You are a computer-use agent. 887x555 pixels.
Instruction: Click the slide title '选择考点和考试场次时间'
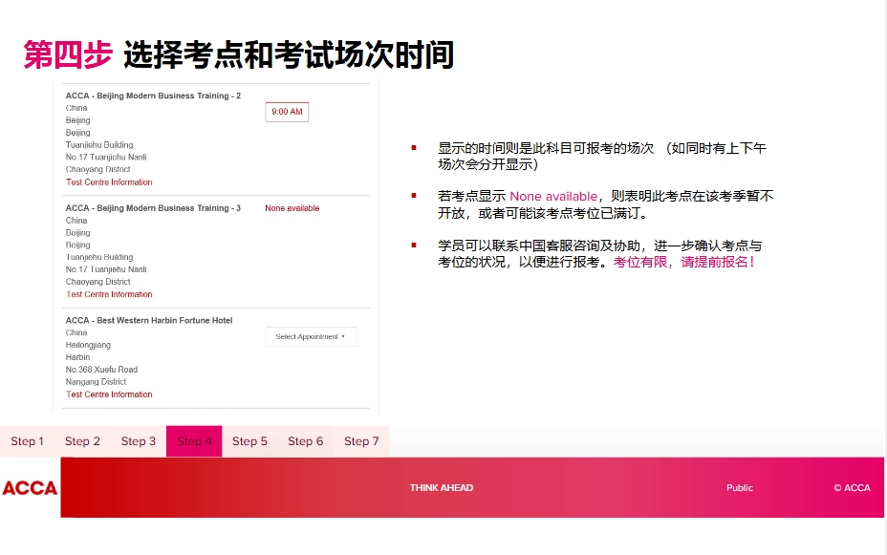pyautogui.click(x=289, y=55)
